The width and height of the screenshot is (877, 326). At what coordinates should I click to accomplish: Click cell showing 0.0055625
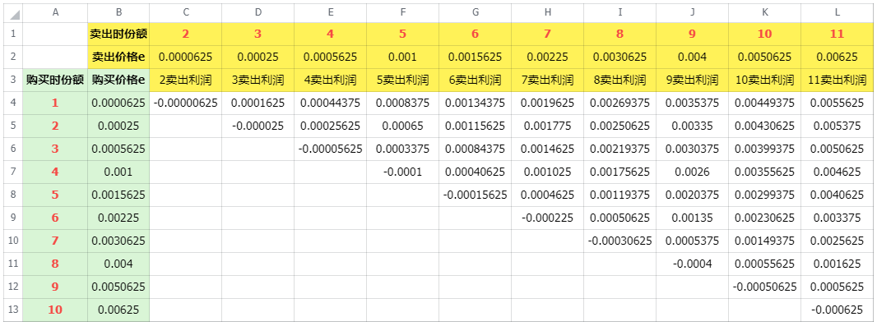point(837,103)
